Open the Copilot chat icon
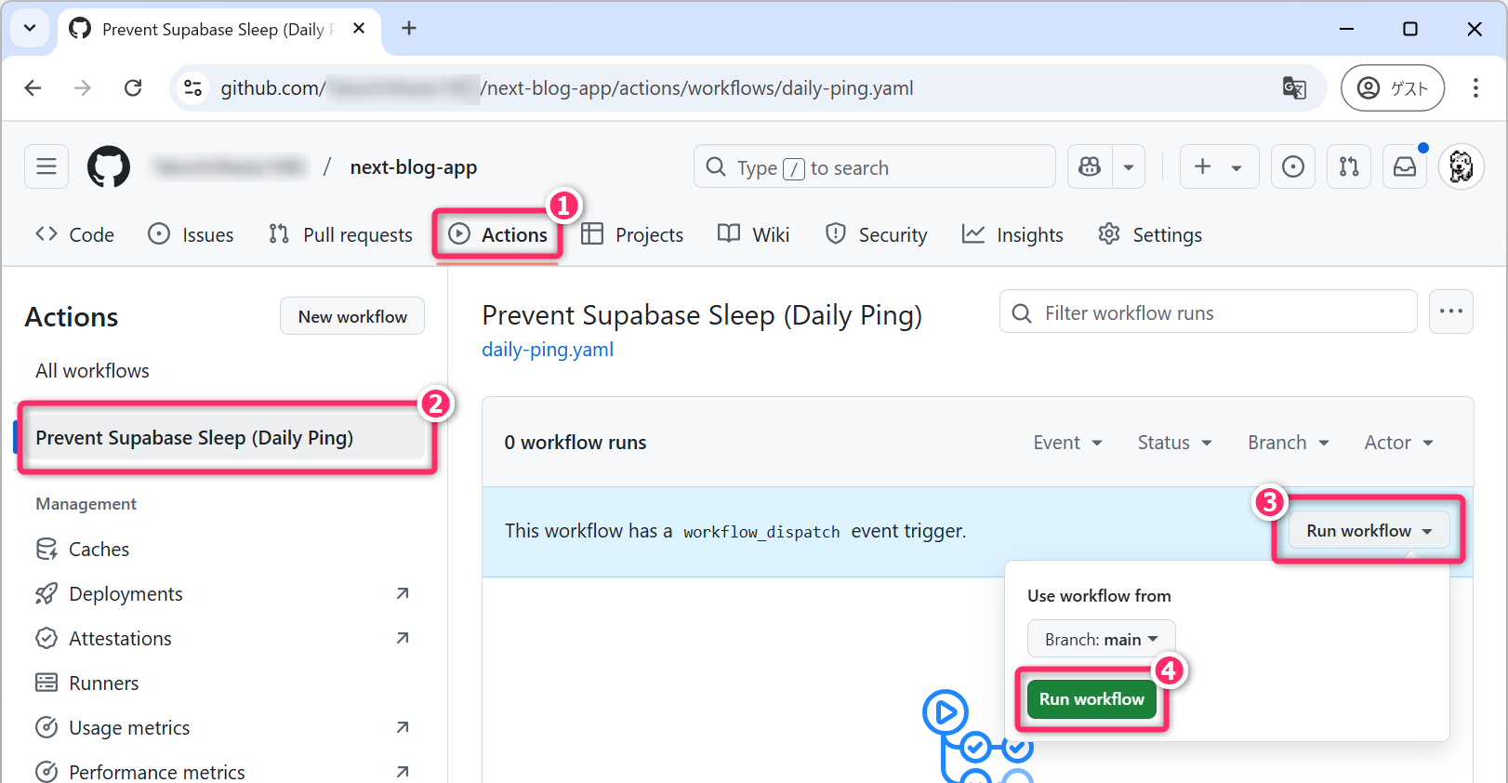1508x783 pixels. point(1090,167)
